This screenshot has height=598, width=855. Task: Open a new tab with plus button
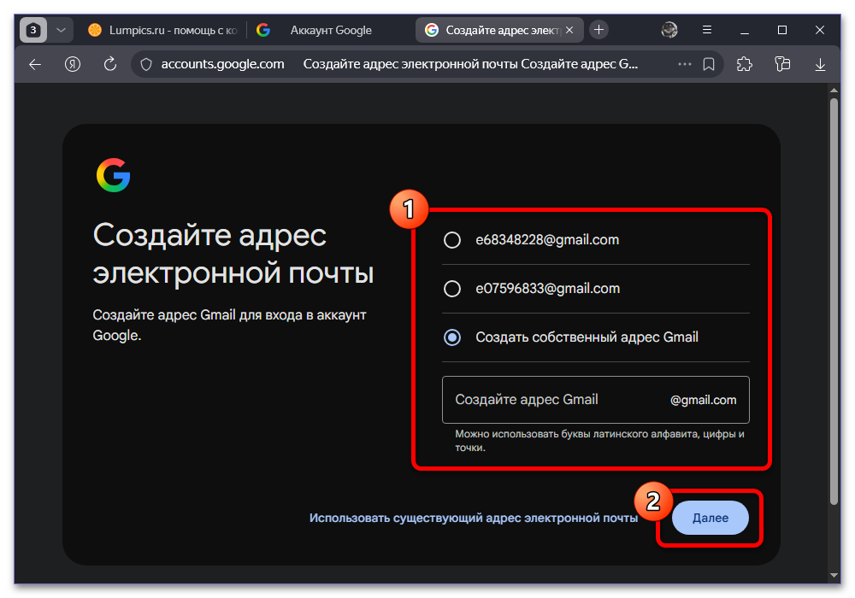click(x=598, y=30)
